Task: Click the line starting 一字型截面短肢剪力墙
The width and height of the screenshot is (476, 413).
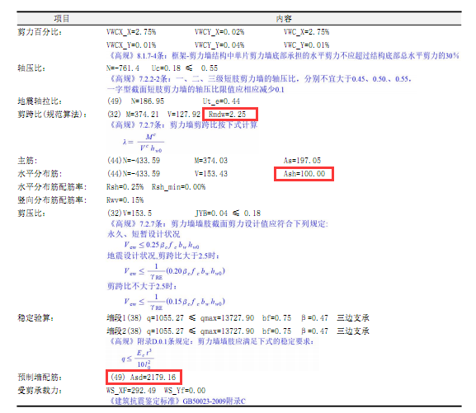Action: (196, 90)
